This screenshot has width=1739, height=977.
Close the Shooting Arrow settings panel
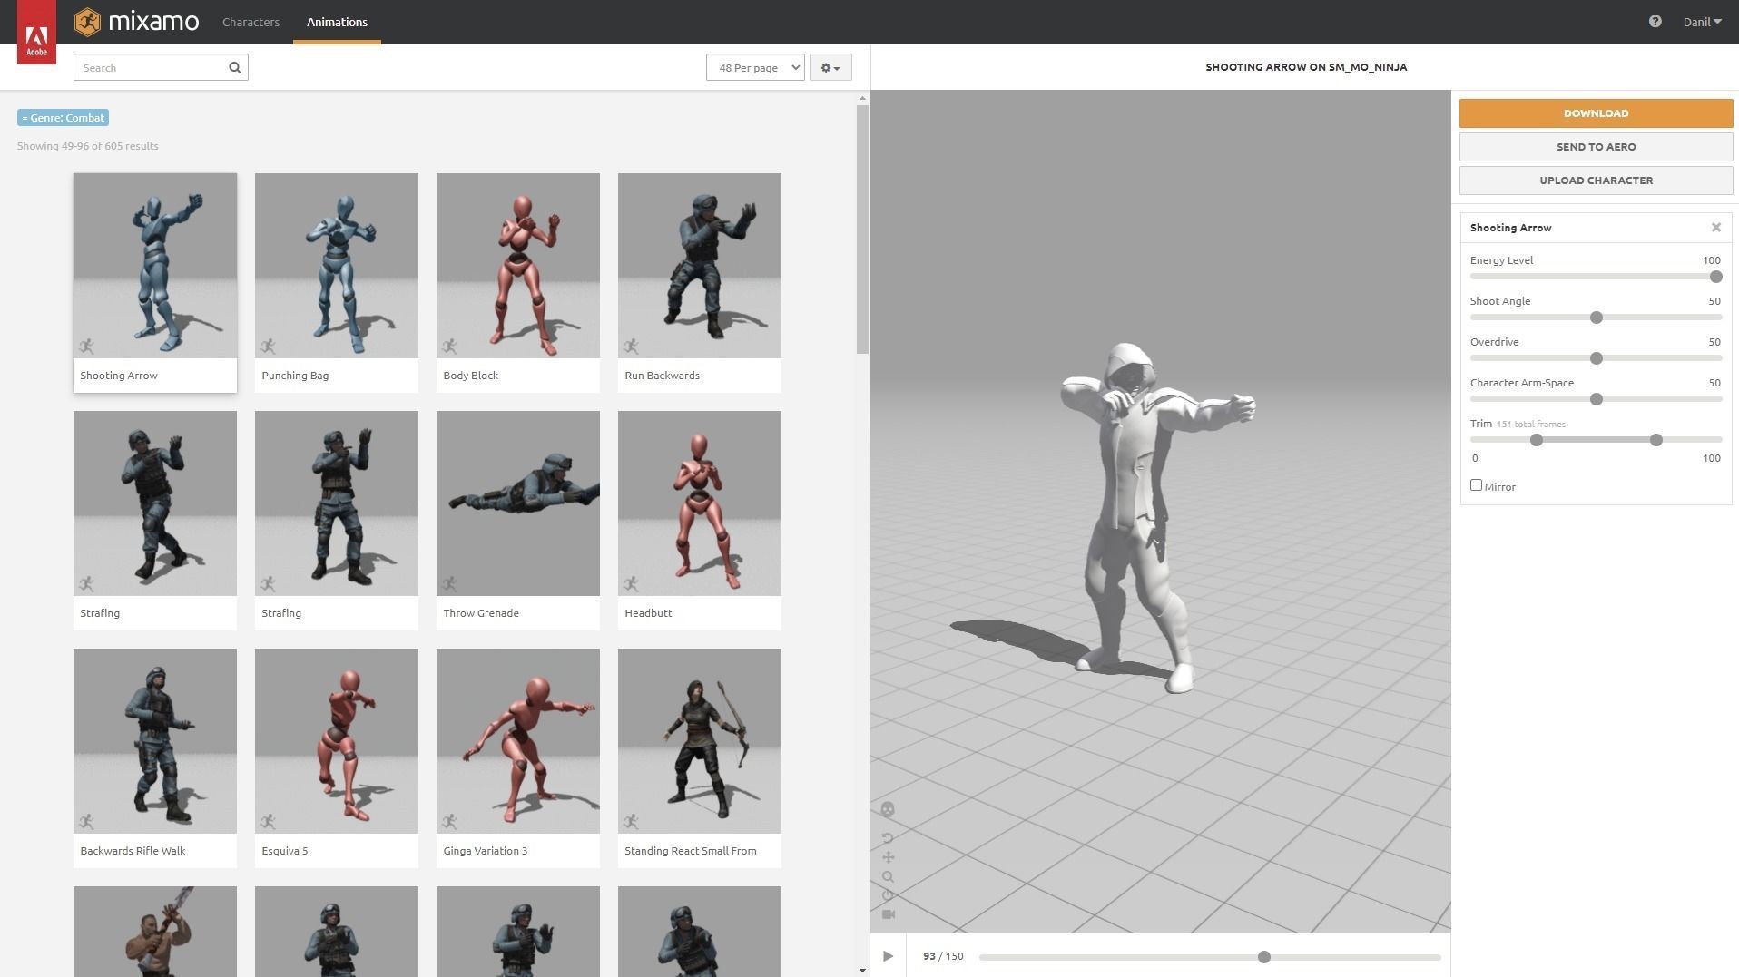(1715, 228)
